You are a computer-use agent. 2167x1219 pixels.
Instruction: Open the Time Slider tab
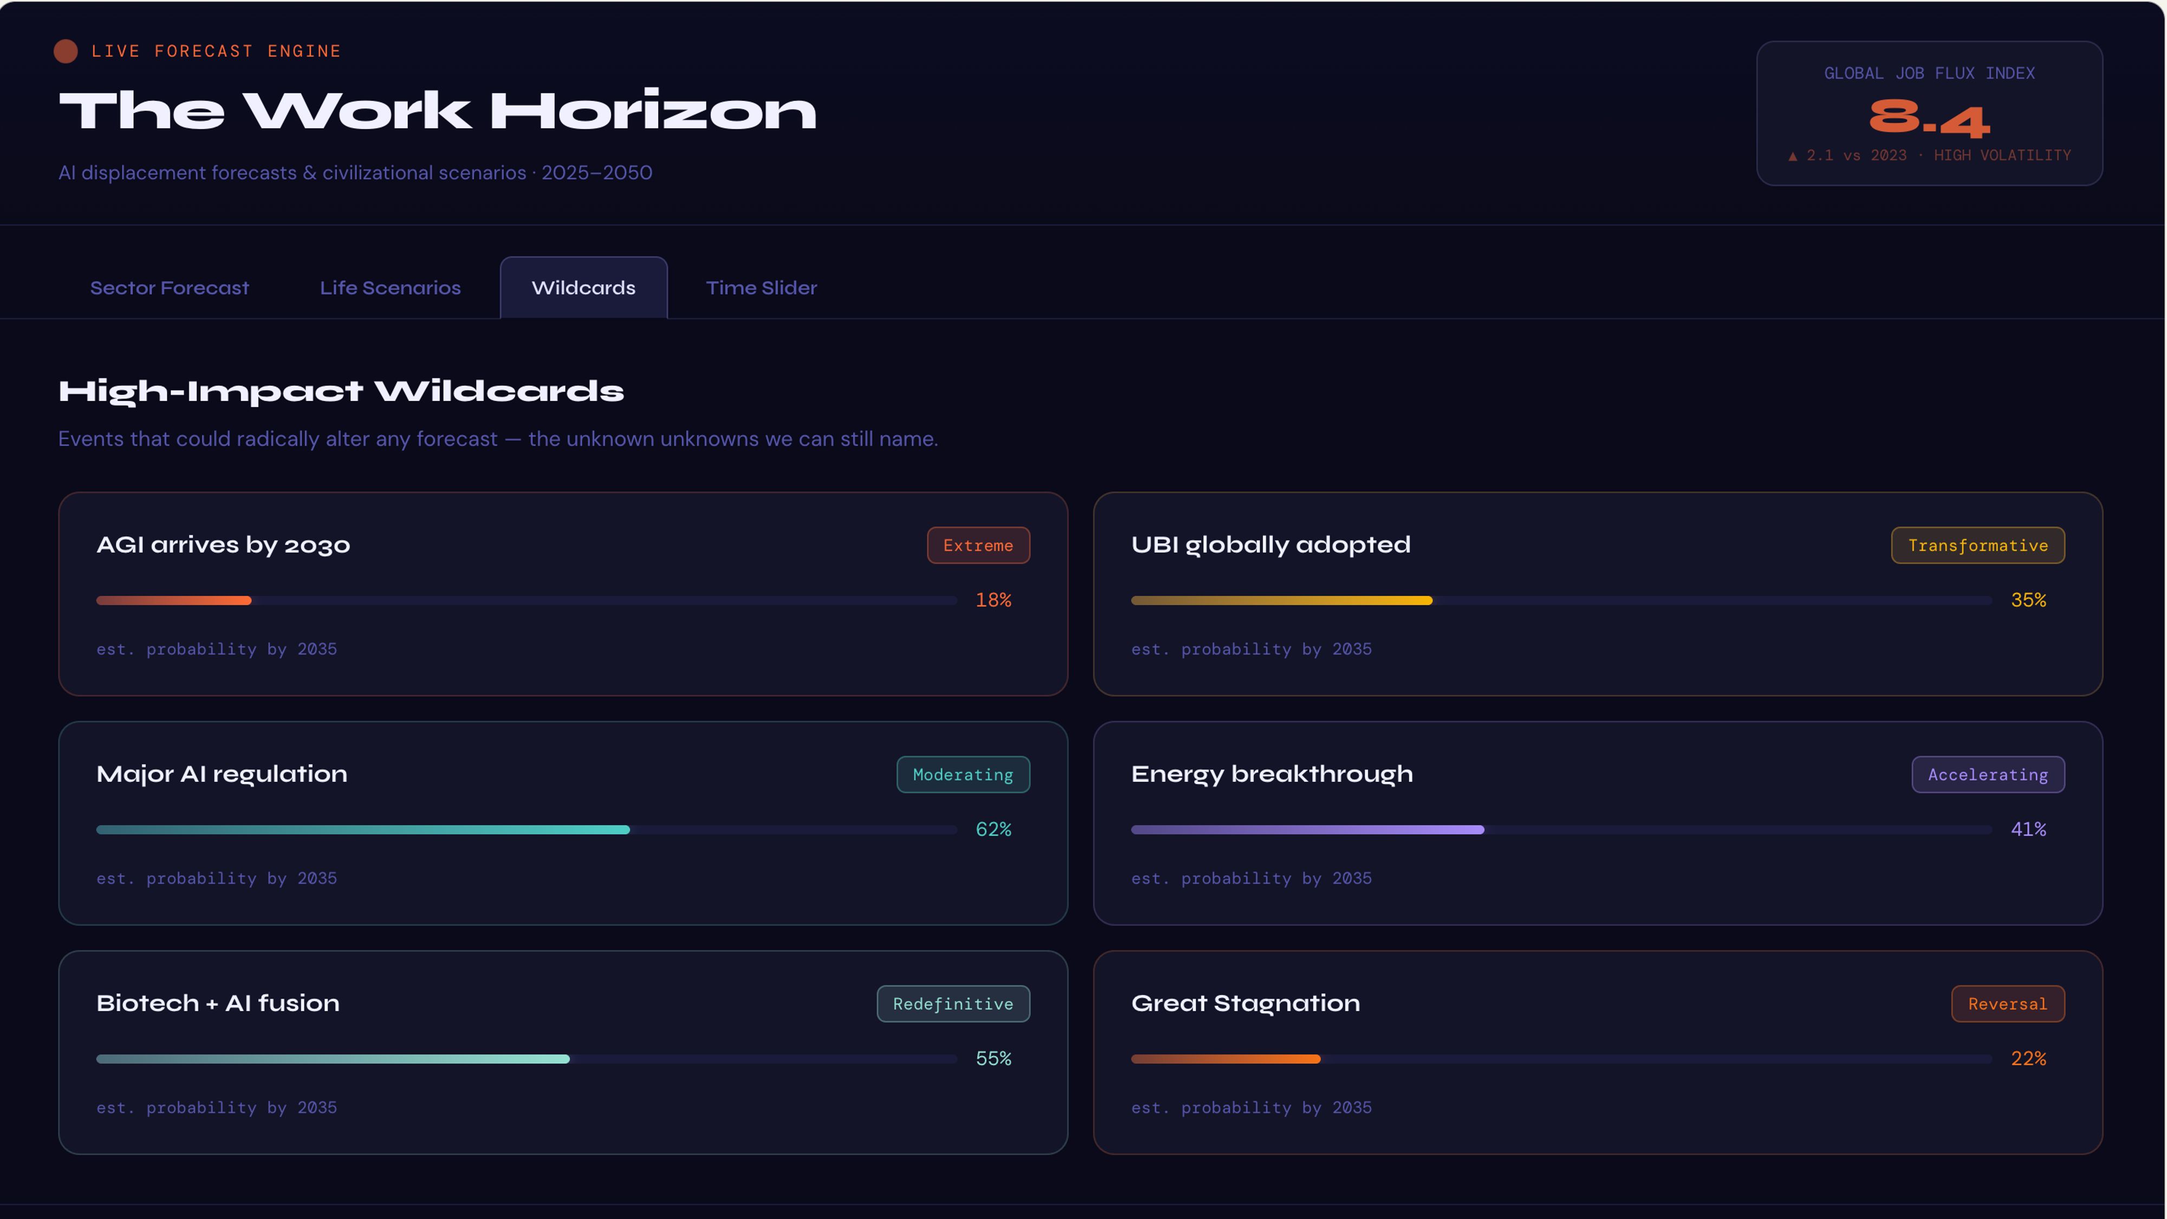pos(761,288)
